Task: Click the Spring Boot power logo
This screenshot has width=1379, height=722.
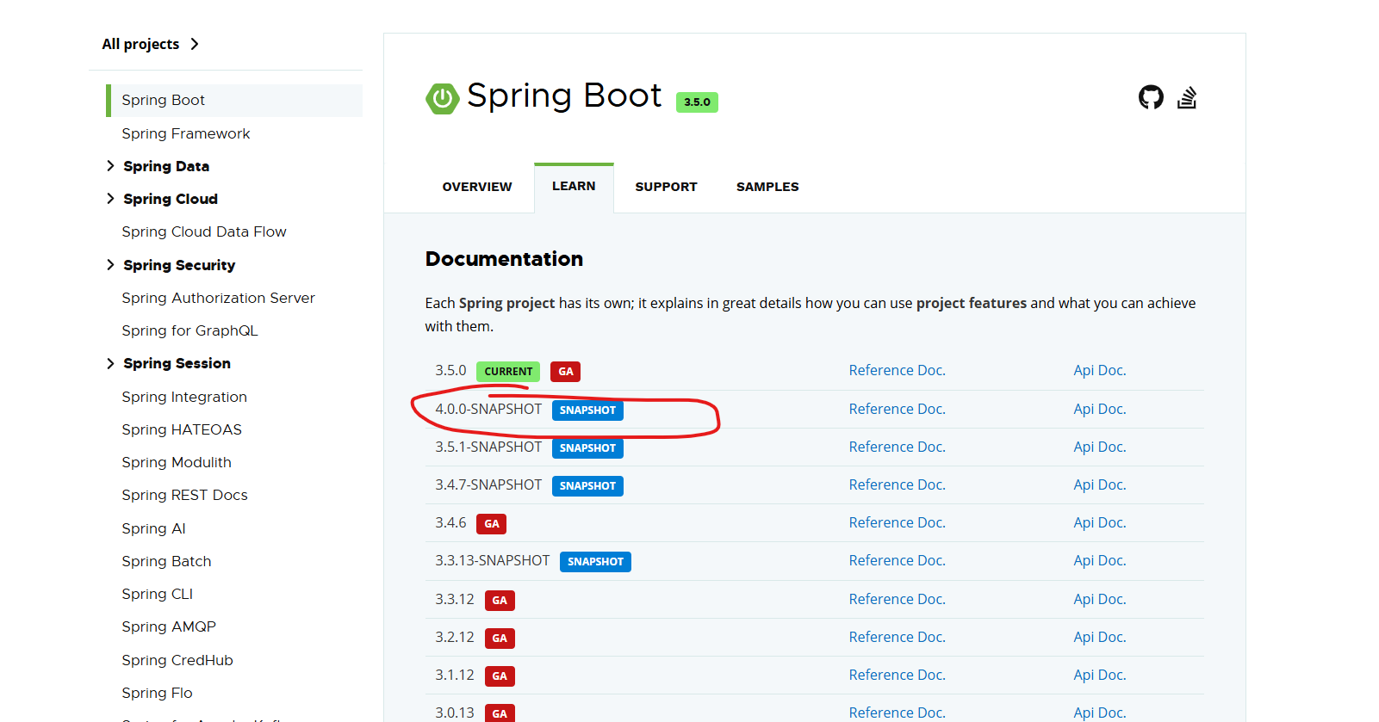Action: tap(442, 98)
